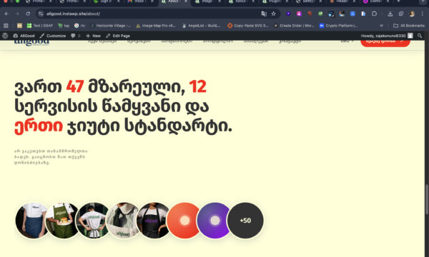Click Edit Page in admin bar

tap(118, 36)
